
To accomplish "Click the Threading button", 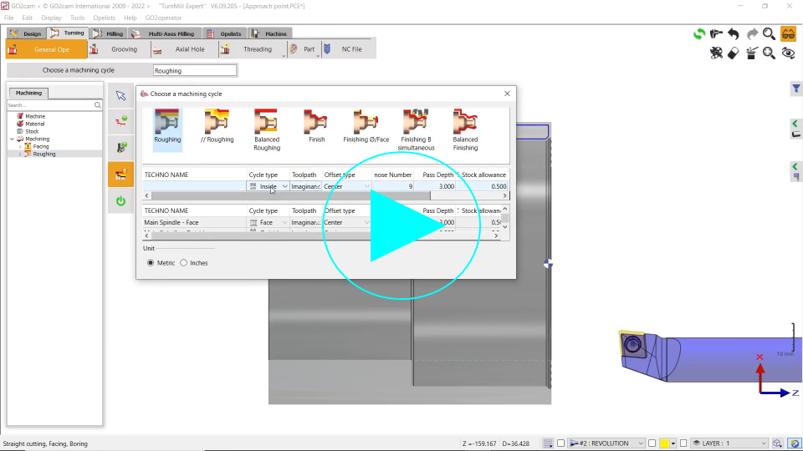I will tap(257, 49).
